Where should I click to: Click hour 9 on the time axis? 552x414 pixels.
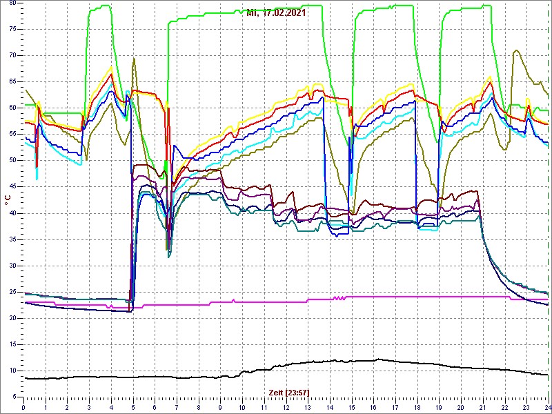[220, 407]
